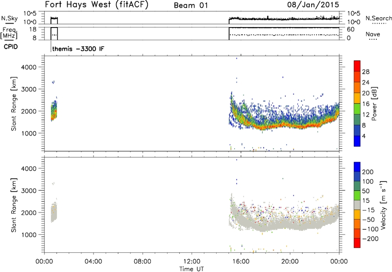This screenshot has width=392, height=272.
Task: Click the "Velocity [m s-1]" colorbar title
Action: (383, 205)
